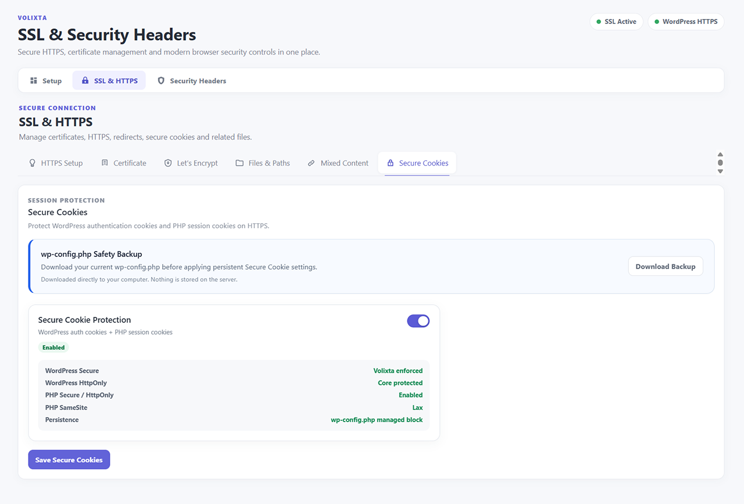Image resolution: width=744 pixels, height=504 pixels.
Task: Click the Certificate document icon
Action: point(105,163)
